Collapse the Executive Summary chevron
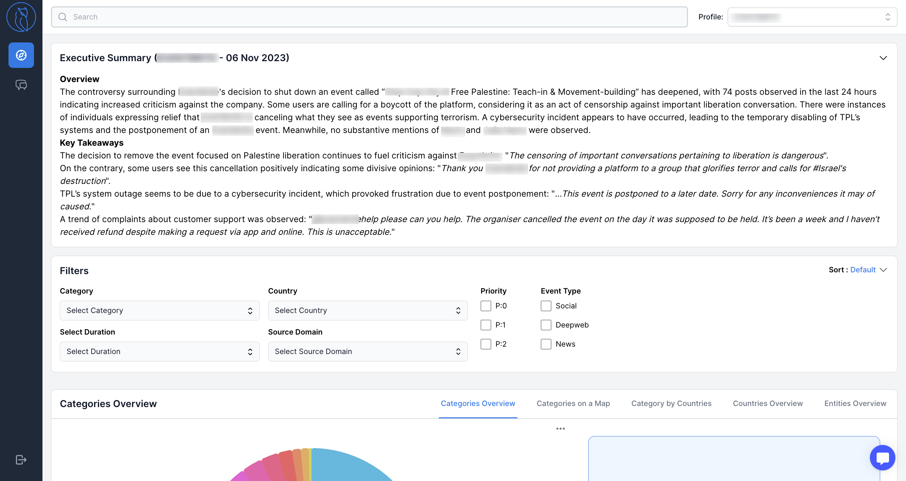This screenshot has height=481, width=906. coord(883,58)
